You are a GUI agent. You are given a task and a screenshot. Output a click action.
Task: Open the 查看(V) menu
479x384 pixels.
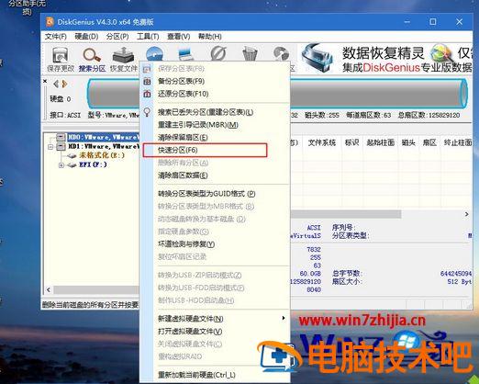(179, 37)
